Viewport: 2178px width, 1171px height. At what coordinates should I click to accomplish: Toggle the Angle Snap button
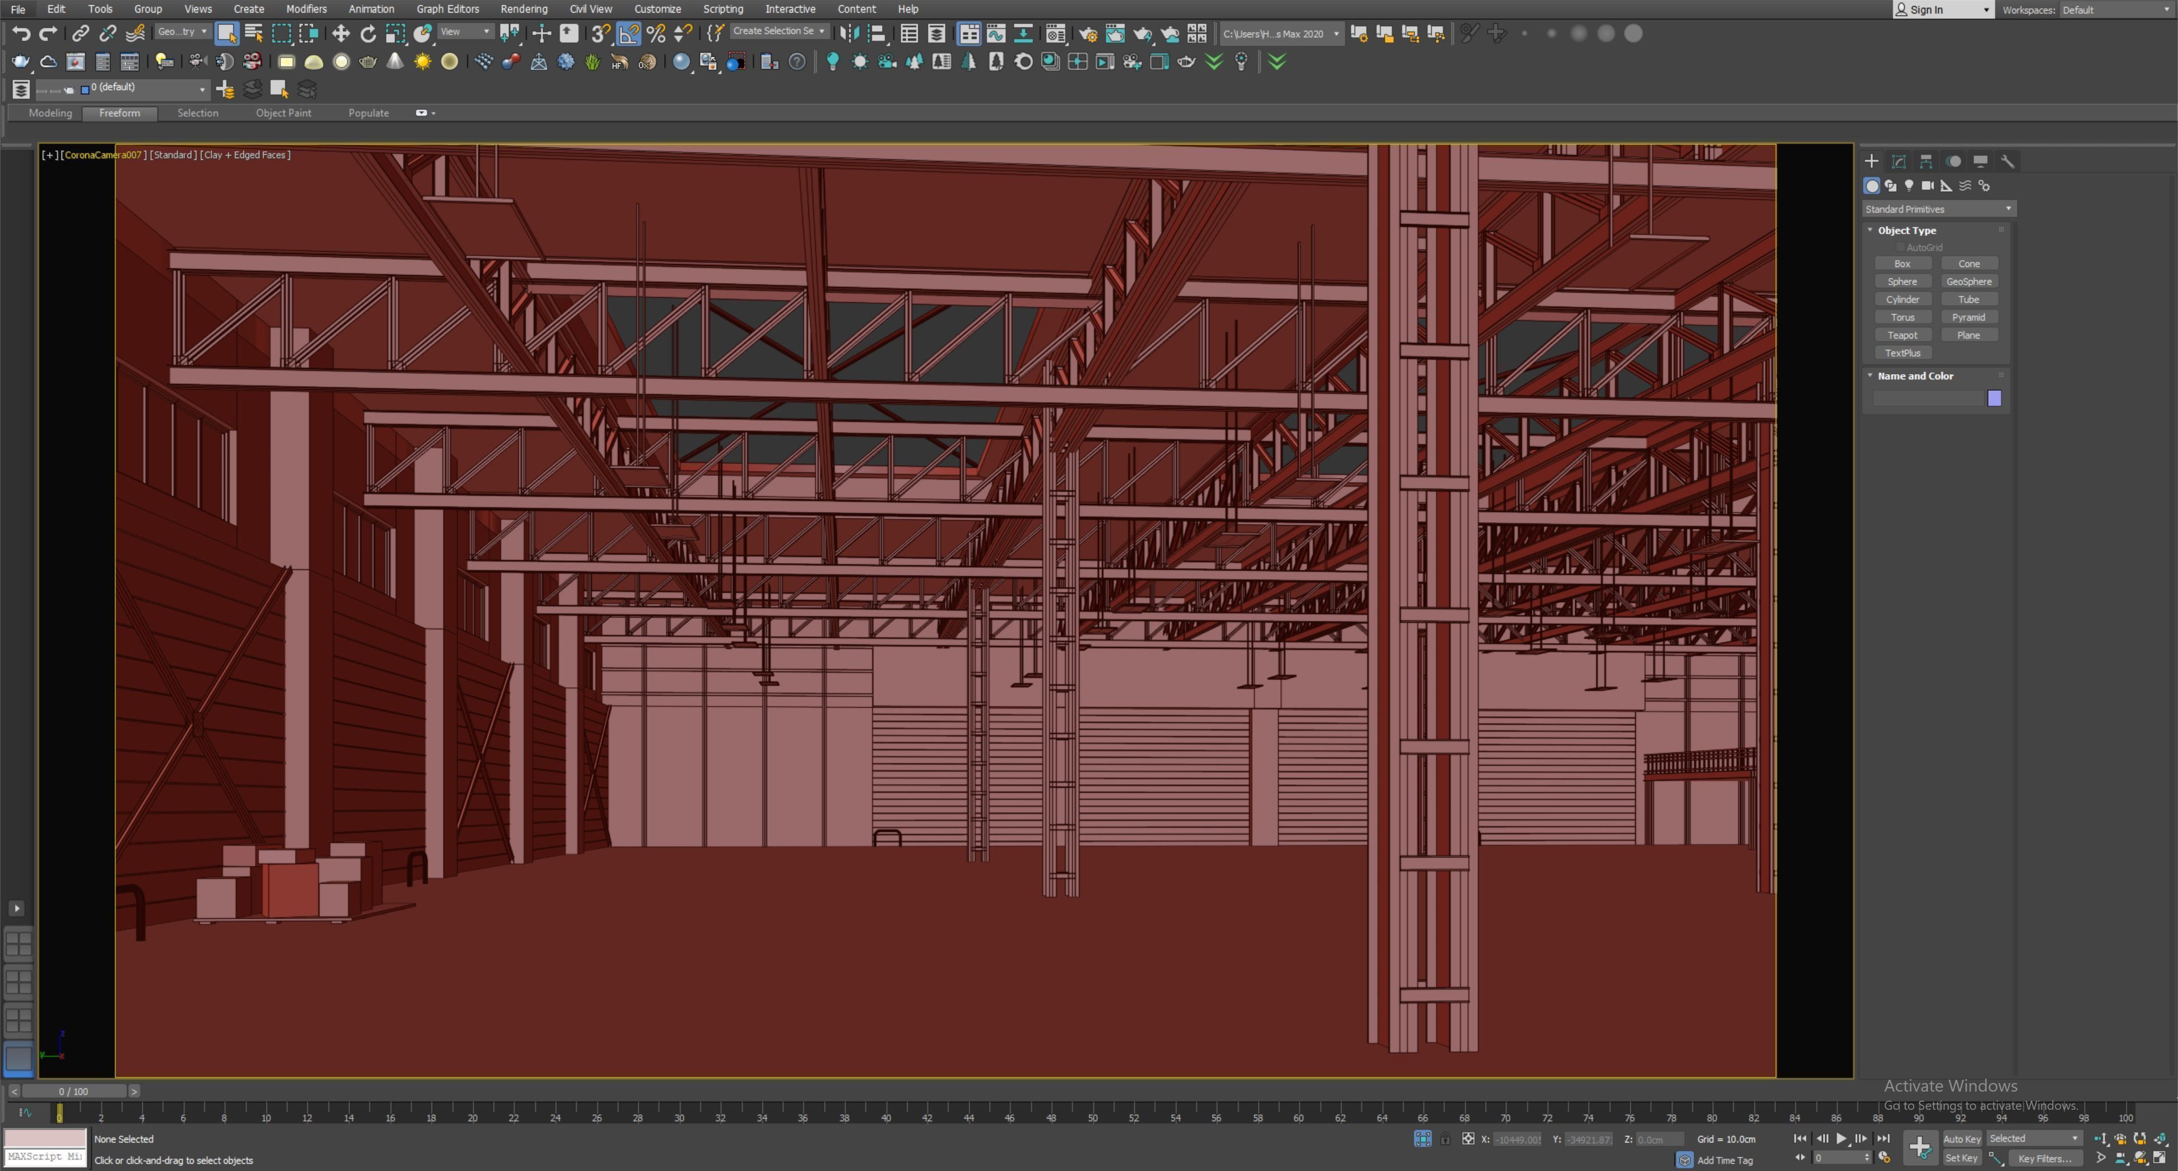point(629,34)
